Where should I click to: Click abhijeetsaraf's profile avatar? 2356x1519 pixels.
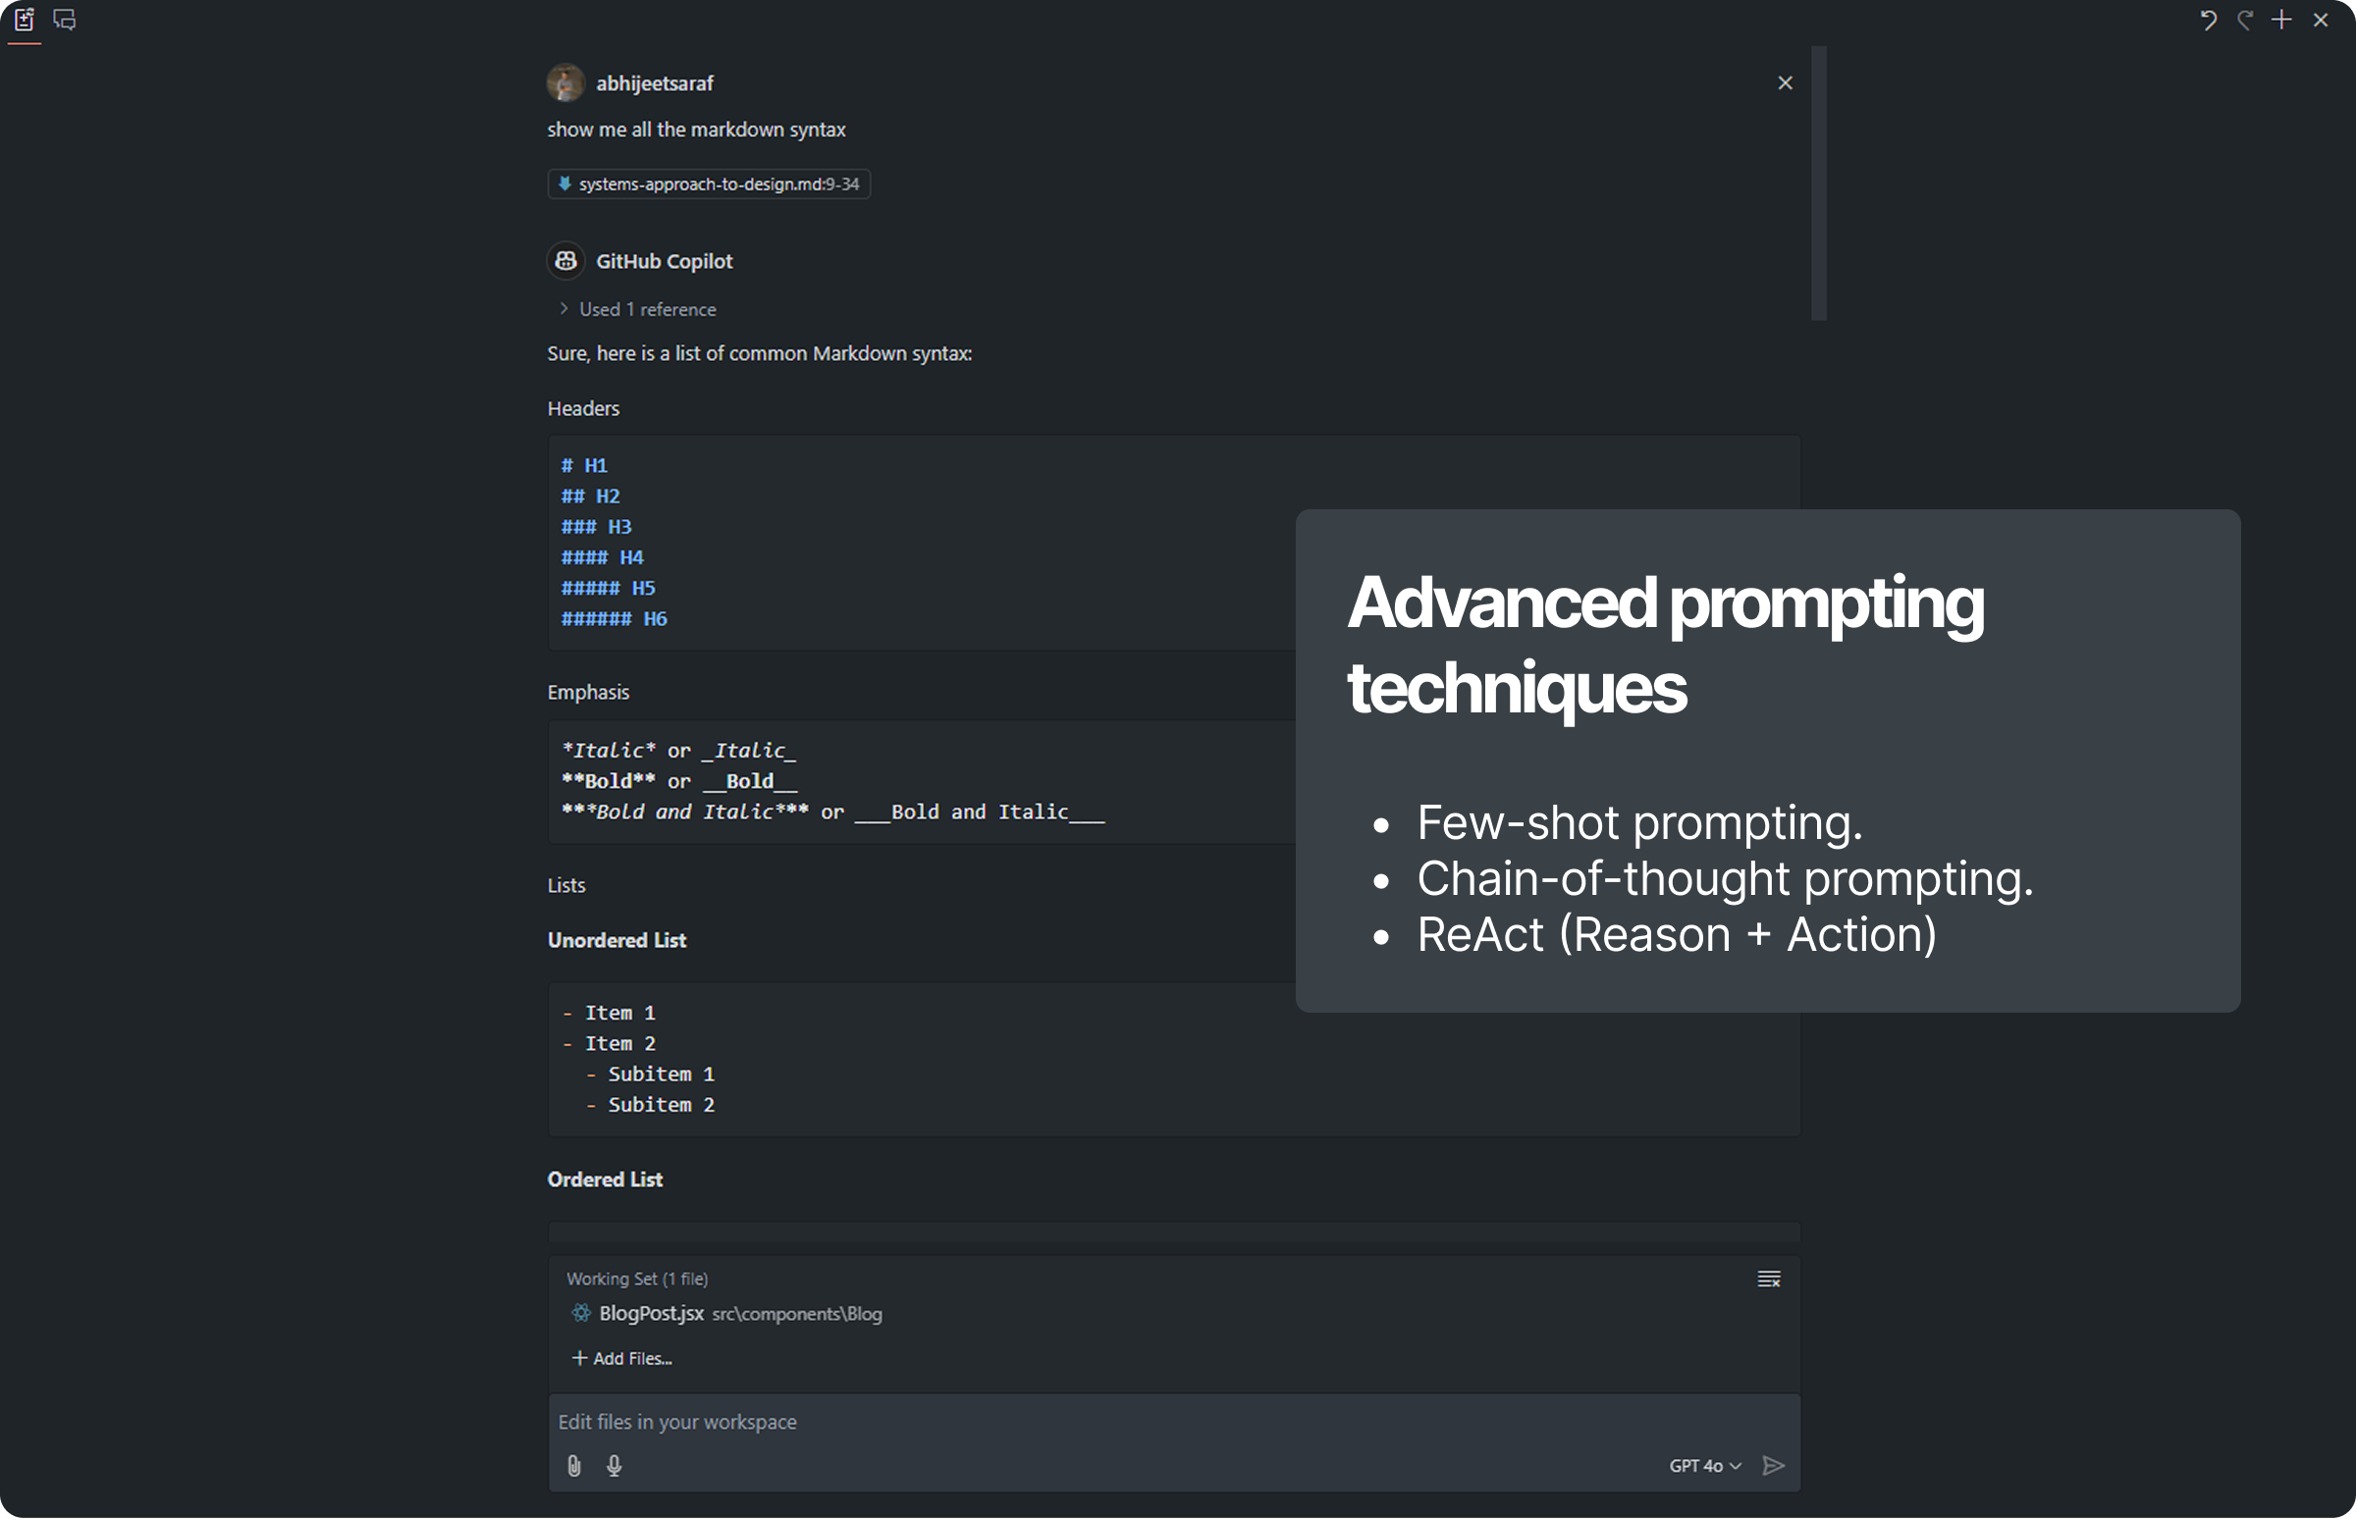[566, 82]
